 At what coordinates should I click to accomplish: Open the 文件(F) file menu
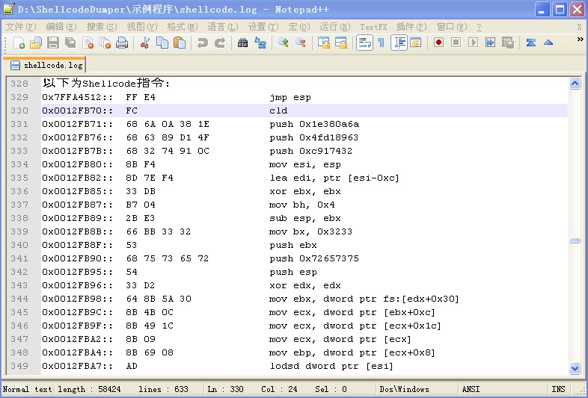click(20, 27)
